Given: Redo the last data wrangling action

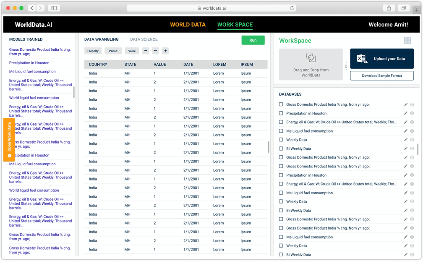Looking at the screenshot, I should pyautogui.click(x=155, y=51).
